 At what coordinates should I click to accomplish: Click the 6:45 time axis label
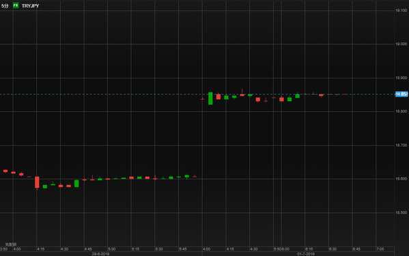(x=356, y=249)
